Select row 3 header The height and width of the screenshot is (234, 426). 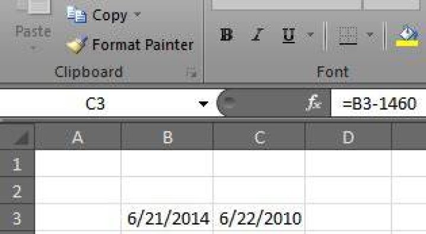click(17, 219)
